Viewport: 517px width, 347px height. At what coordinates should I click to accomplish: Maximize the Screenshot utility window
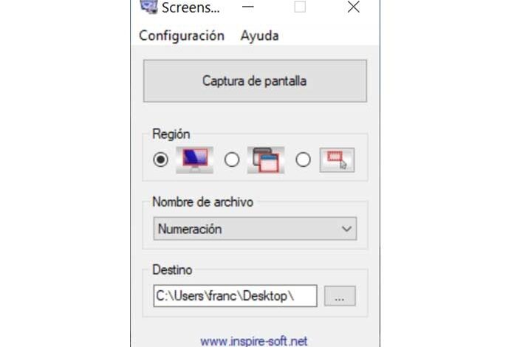pyautogui.click(x=300, y=7)
